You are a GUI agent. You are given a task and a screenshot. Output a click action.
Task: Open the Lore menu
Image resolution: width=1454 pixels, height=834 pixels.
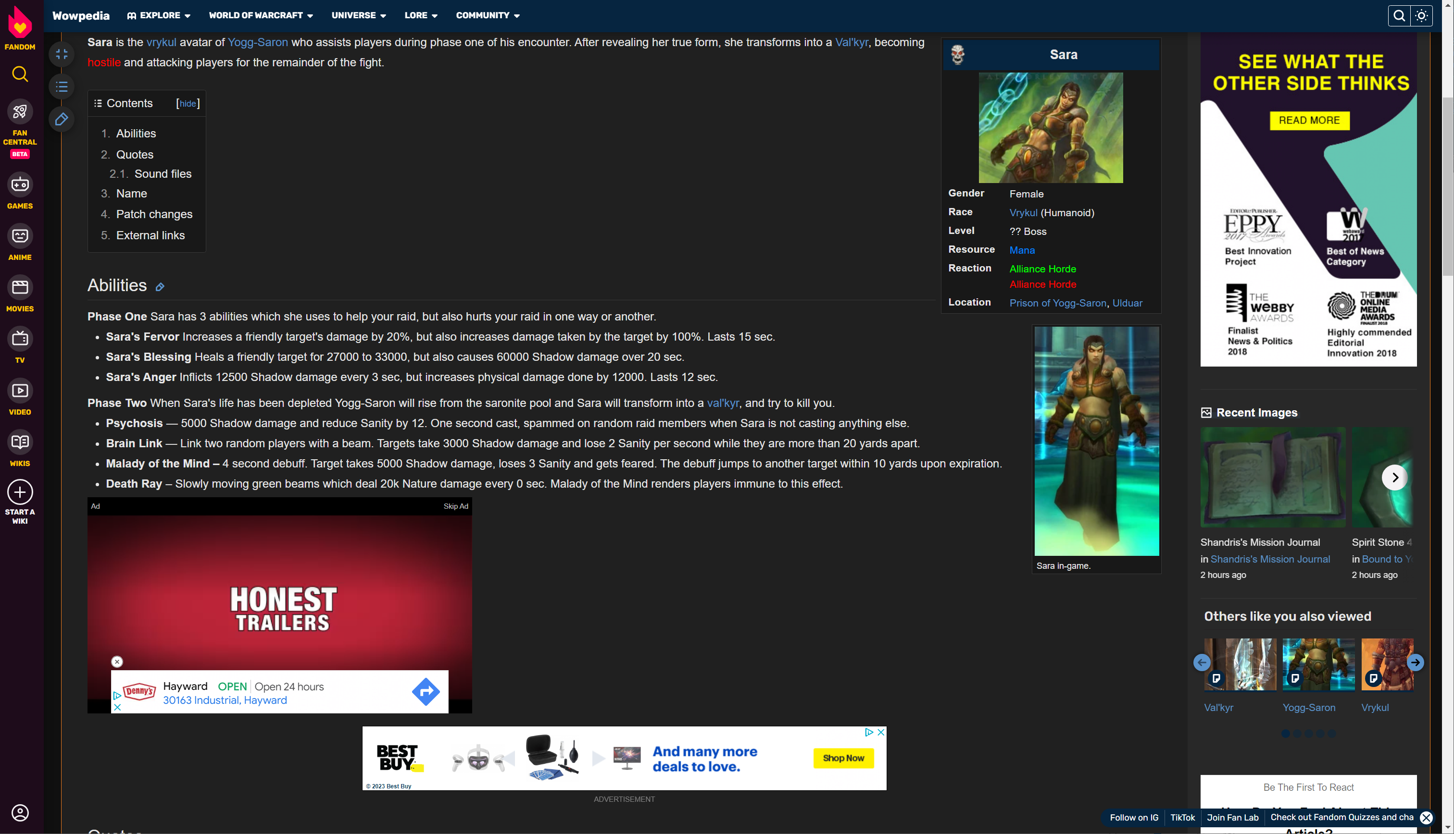pyautogui.click(x=421, y=15)
